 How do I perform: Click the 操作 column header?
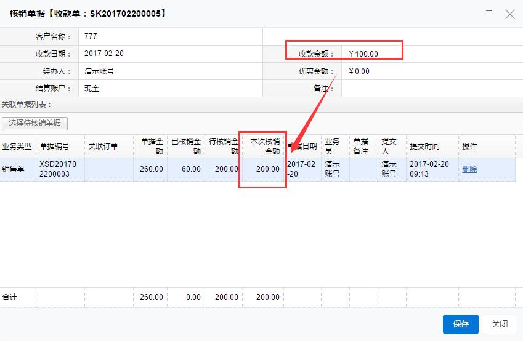coord(470,146)
